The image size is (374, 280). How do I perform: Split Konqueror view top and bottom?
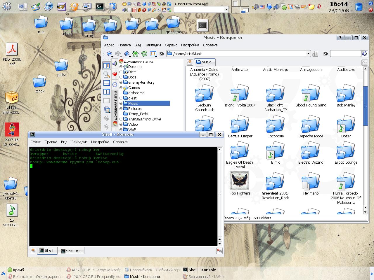[107, 83]
